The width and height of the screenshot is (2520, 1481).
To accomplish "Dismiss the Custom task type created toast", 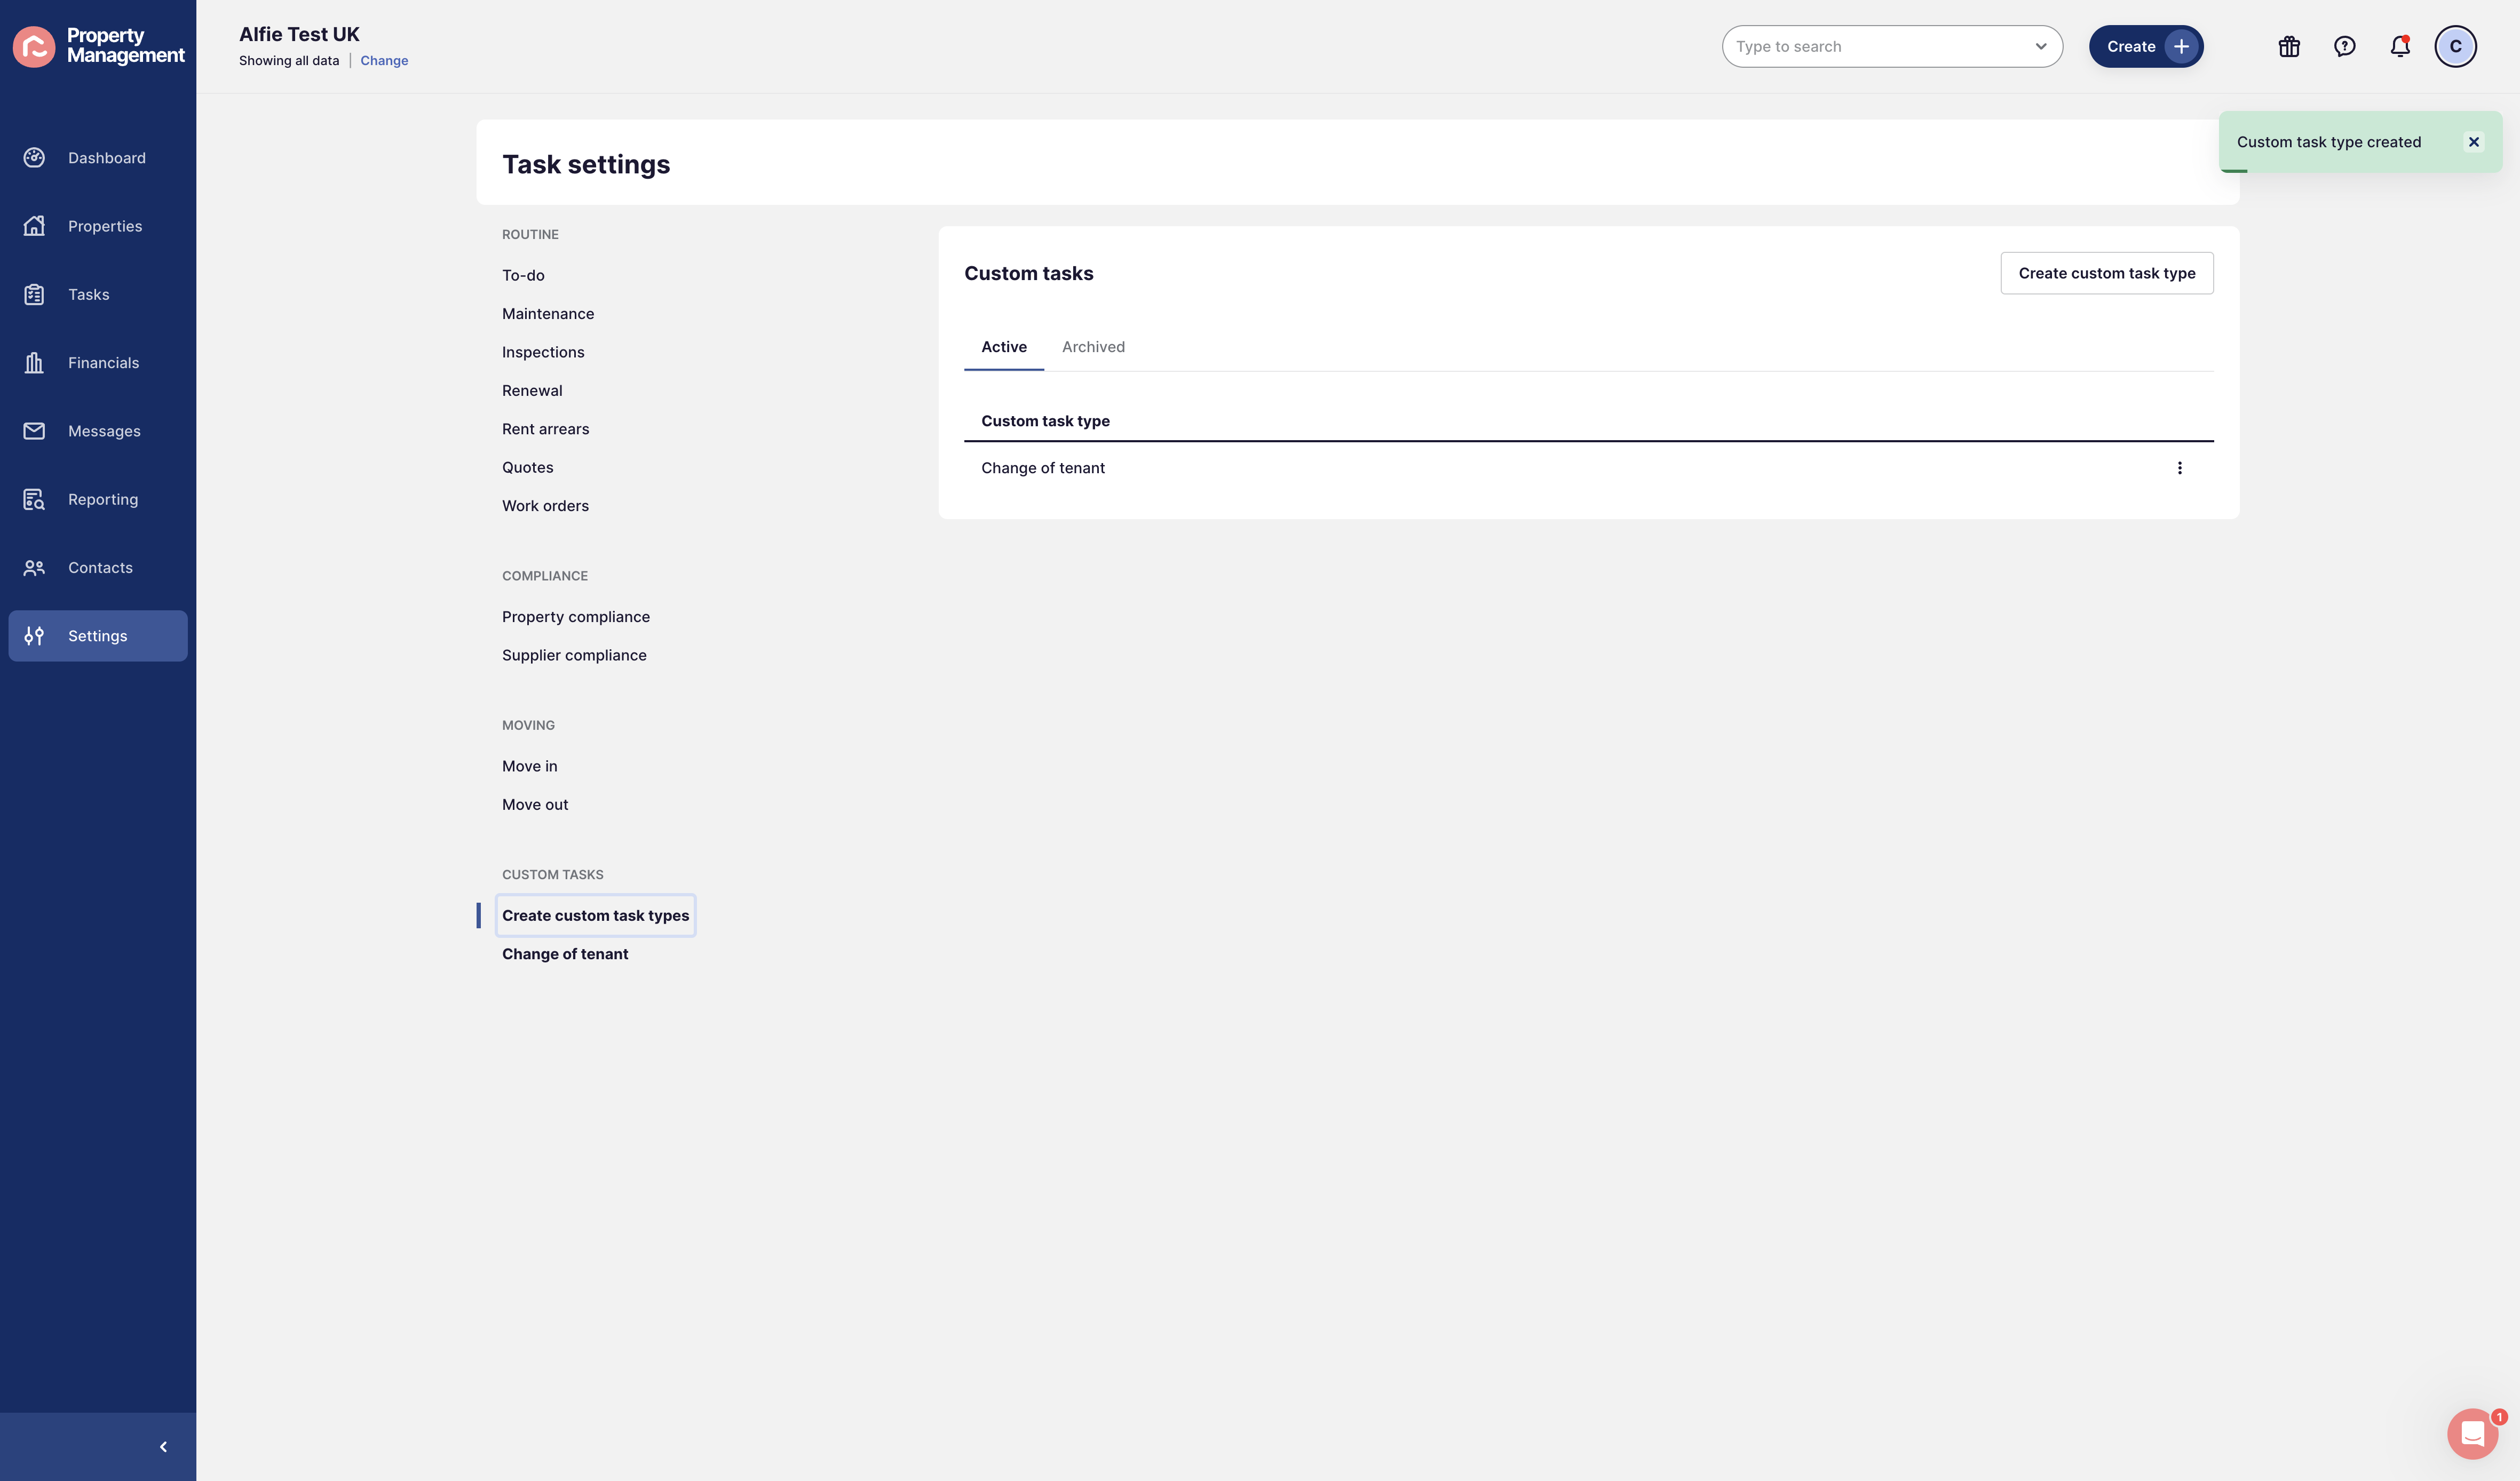I will (x=2474, y=142).
